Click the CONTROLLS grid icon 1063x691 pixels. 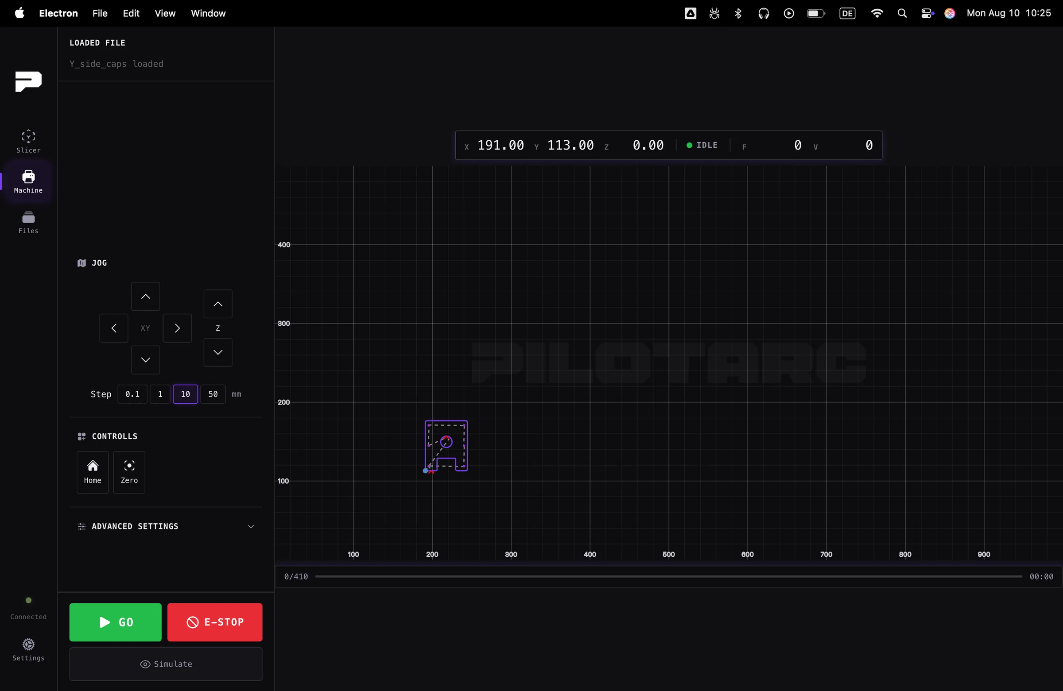(81, 436)
